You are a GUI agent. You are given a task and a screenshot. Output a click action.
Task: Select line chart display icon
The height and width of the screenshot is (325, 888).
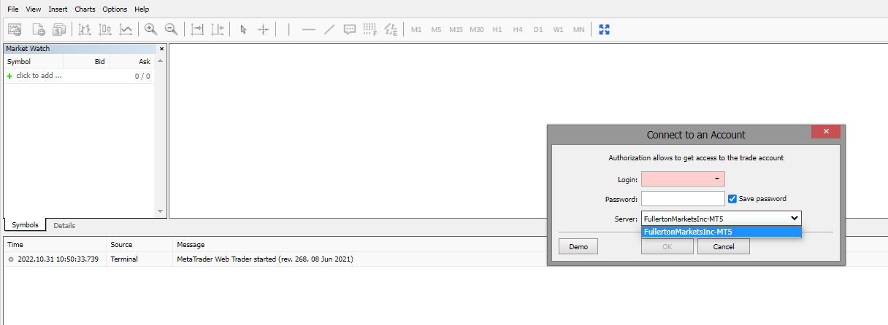126,30
